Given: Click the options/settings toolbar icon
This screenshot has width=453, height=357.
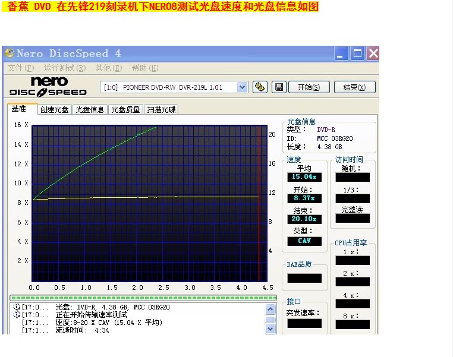Looking at the screenshot, I should point(260,87).
